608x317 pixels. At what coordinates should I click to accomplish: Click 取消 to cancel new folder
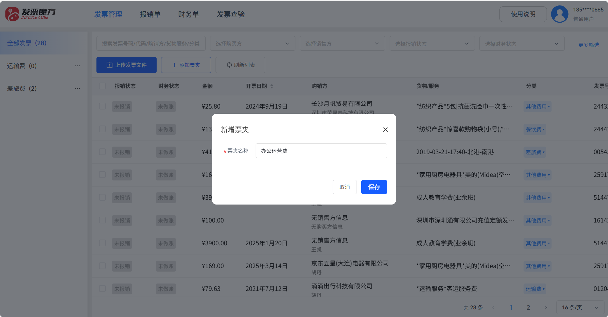tap(344, 187)
